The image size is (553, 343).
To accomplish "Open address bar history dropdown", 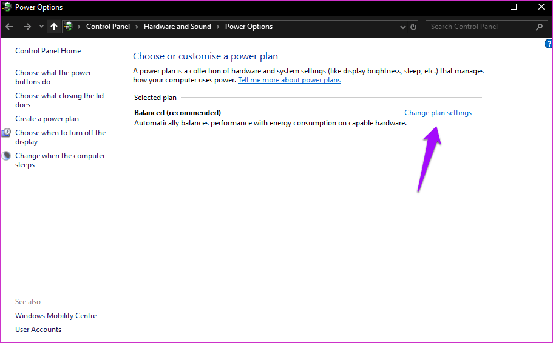I will pyautogui.click(x=402, y=27).
